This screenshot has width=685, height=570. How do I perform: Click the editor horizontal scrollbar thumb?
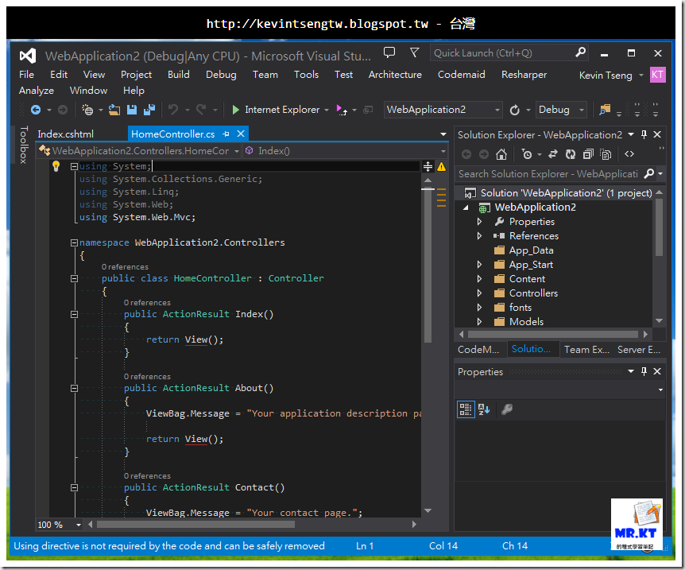[x=195, y=525]
